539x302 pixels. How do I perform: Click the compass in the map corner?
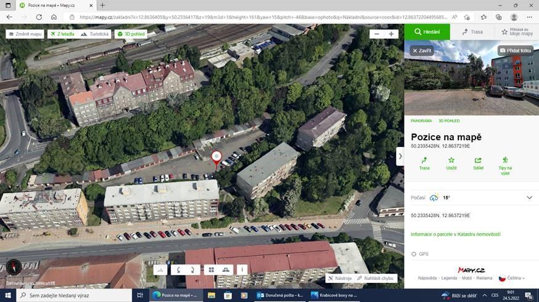click(13, 266)
